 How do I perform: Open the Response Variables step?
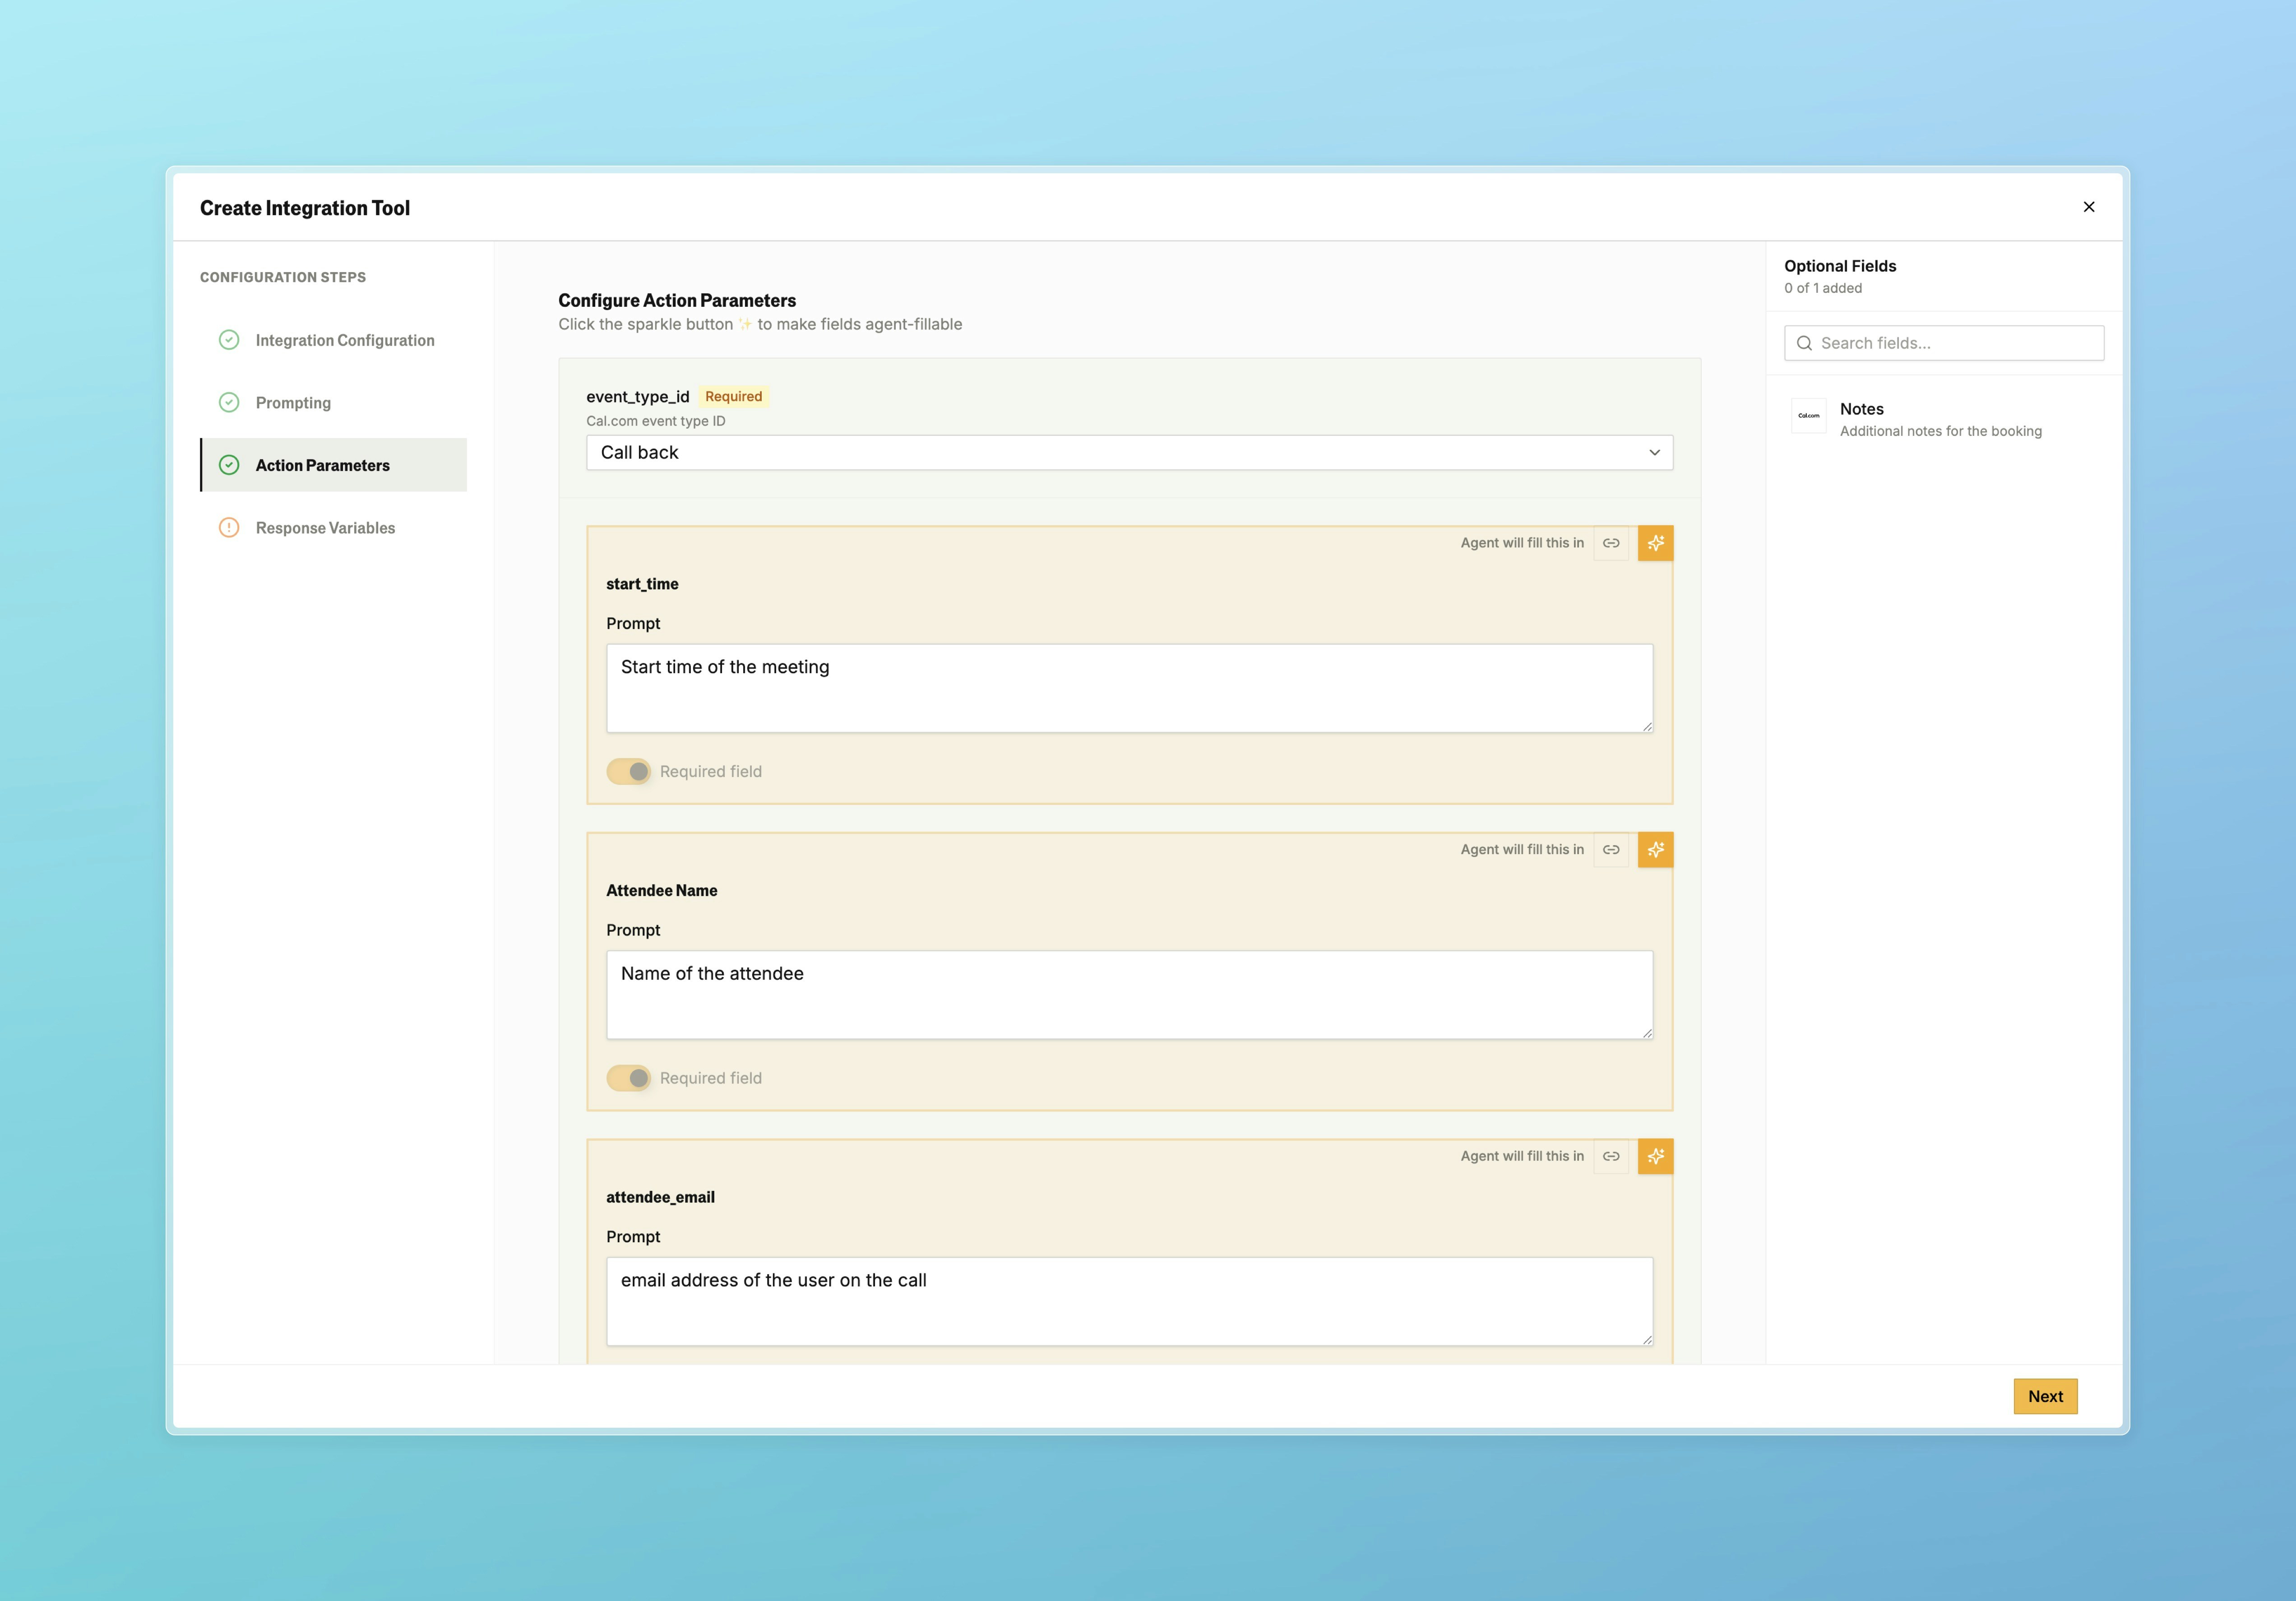325,528
